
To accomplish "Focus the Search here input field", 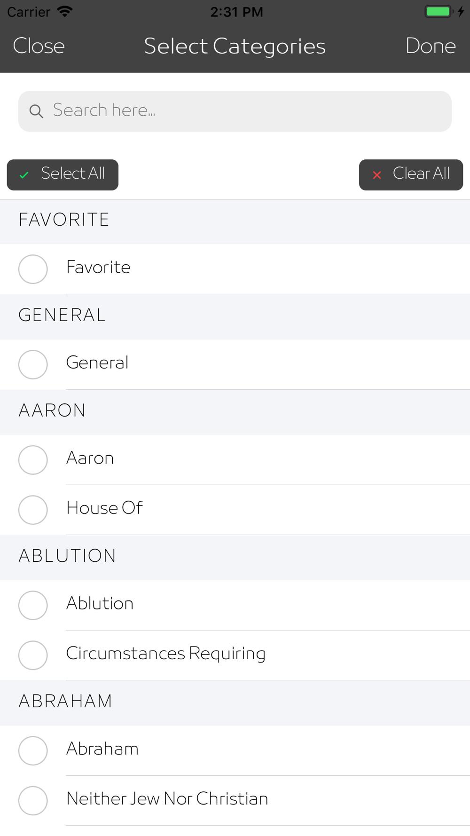I will click(x=235, y=111).
